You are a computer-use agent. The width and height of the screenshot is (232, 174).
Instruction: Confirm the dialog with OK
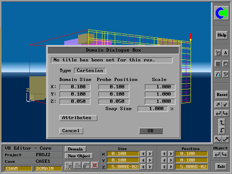click(x=150, y=131)
